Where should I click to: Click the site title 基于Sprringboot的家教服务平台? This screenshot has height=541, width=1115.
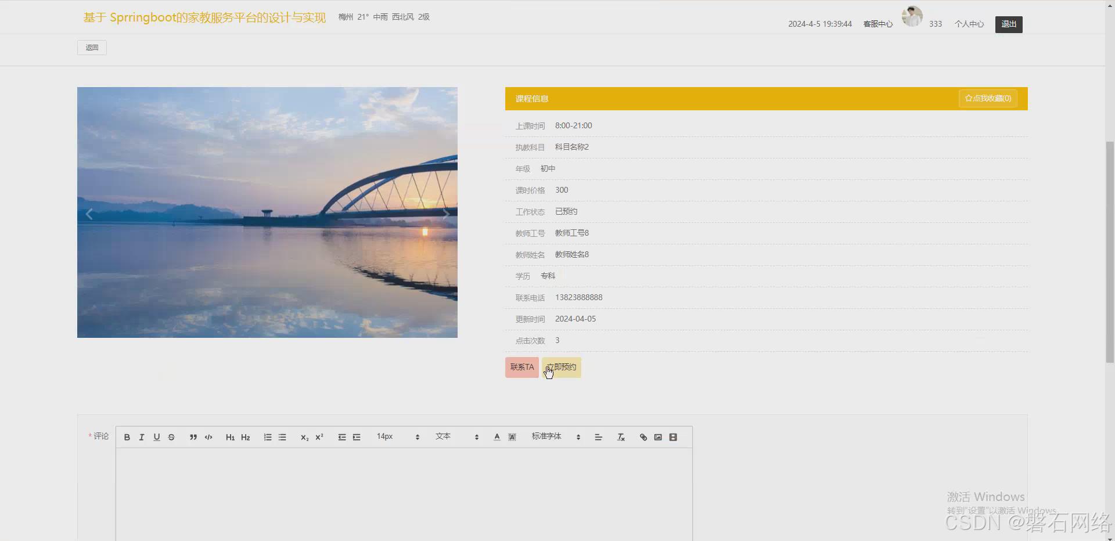point(204,17)
